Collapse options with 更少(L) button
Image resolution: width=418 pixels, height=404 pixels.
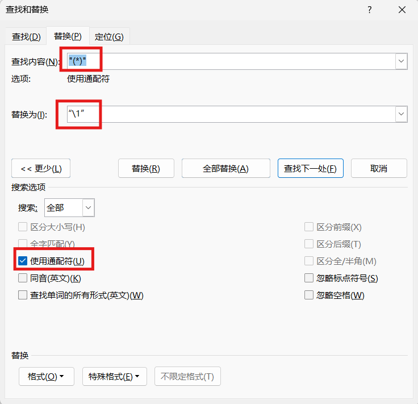click(41, 168)
